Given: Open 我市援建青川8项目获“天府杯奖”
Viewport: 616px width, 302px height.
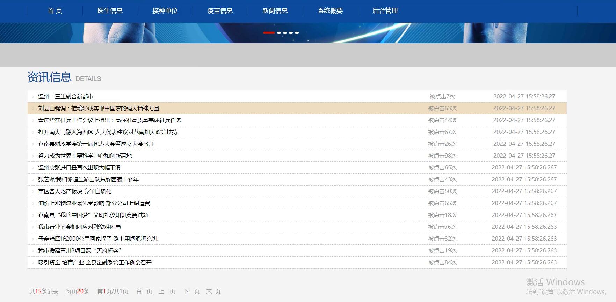Looking at the screenshot, I should [x=80, y=251].
